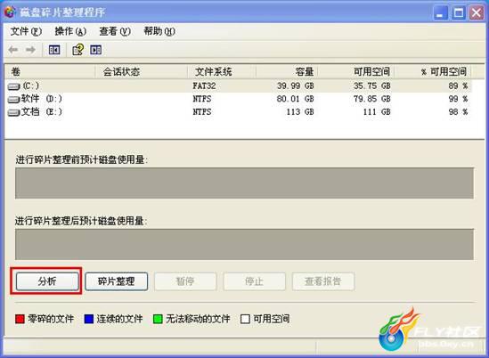Click the forward arrow toolbar icon
The image size is (489, 358).
pyautogui.click(x=30, y=50)
